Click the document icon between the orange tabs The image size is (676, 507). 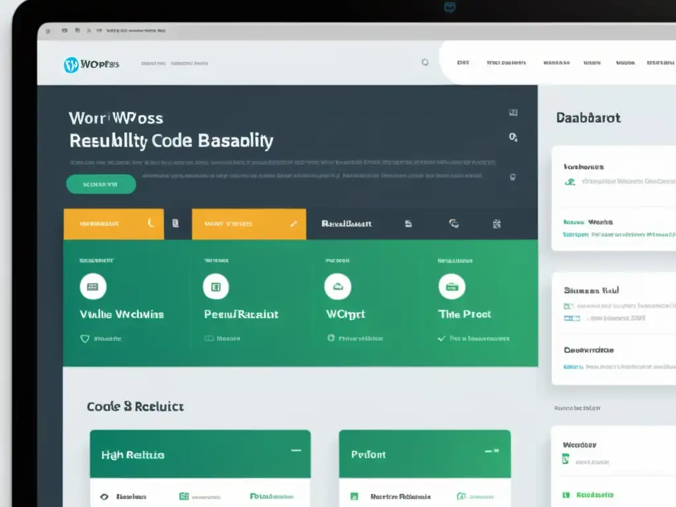pyautogui.click(x=176, y=223)
